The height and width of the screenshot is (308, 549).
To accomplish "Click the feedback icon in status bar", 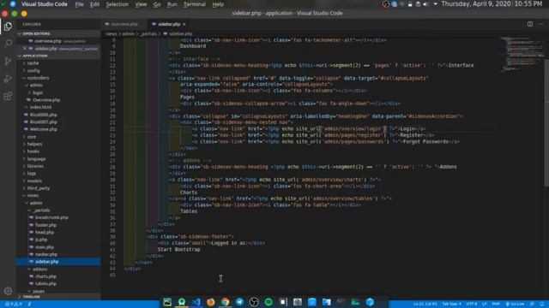I will pos(532,305).
